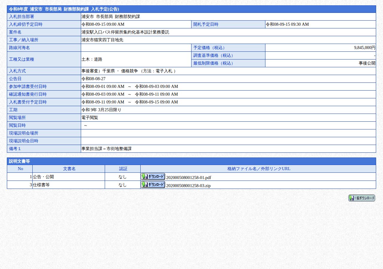Image resolution: width=383 pixels, height=269 pixels.
Task: Select the 入札締切予定日時 value cell
Action: click(136, 24)
